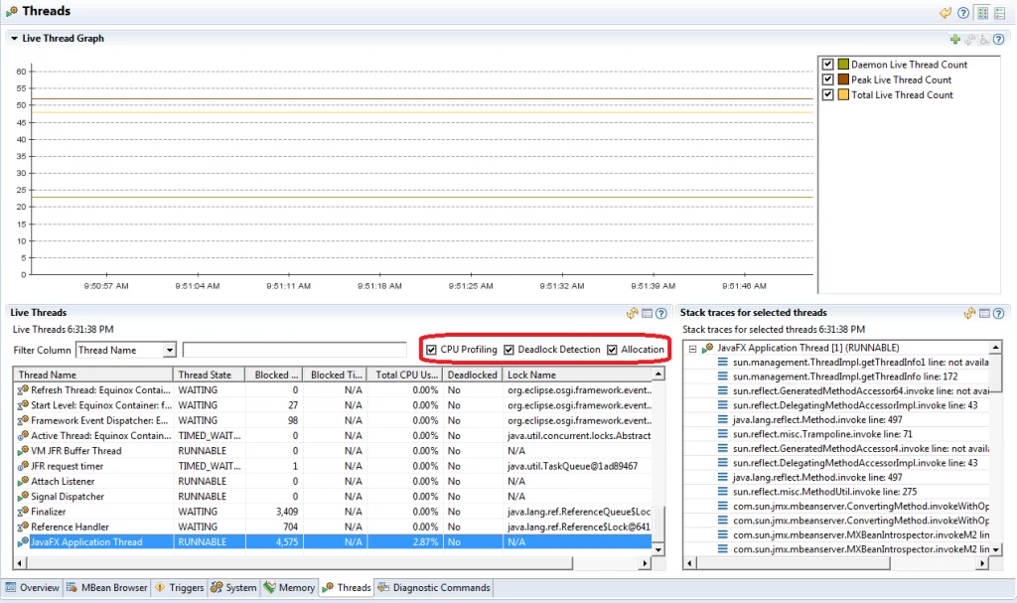The width and height of the screenshot is (1017, 603).
Task: Click the Peak Live Thread Count color swatch
Action: tap(843, 79)
